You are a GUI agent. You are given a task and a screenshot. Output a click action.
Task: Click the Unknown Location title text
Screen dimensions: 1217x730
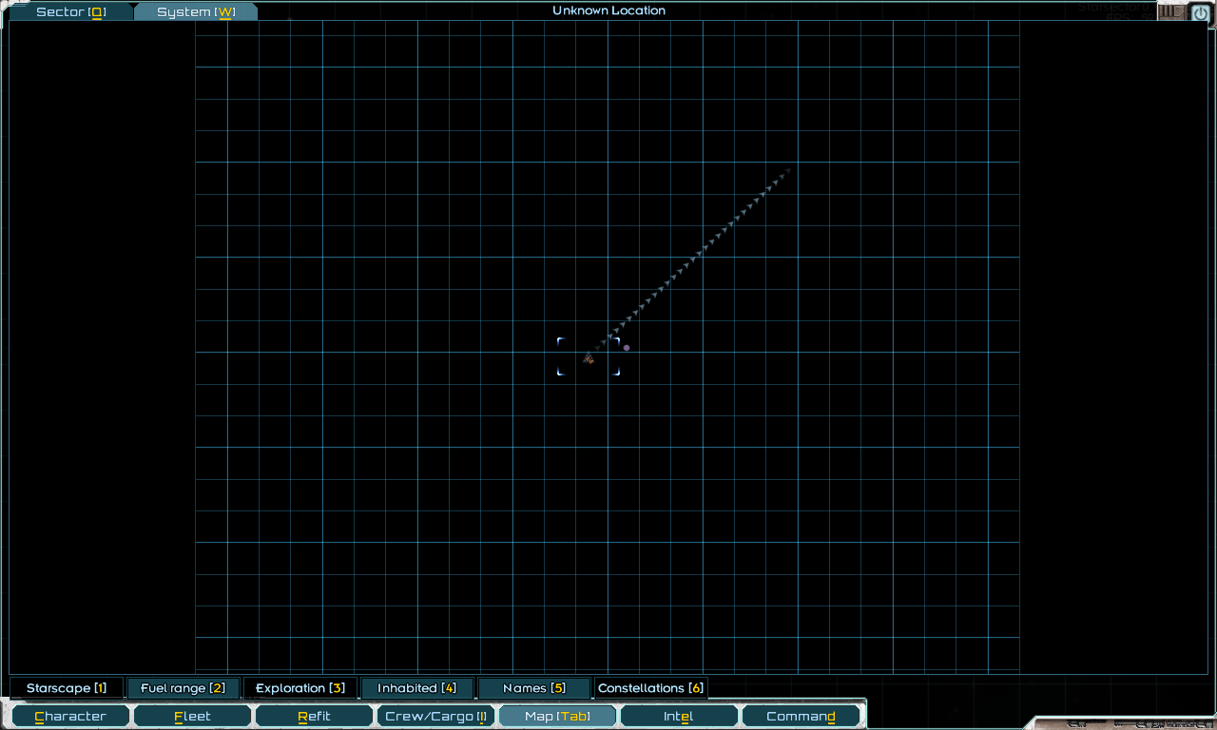pyautogui.click(x=608, y=10)
